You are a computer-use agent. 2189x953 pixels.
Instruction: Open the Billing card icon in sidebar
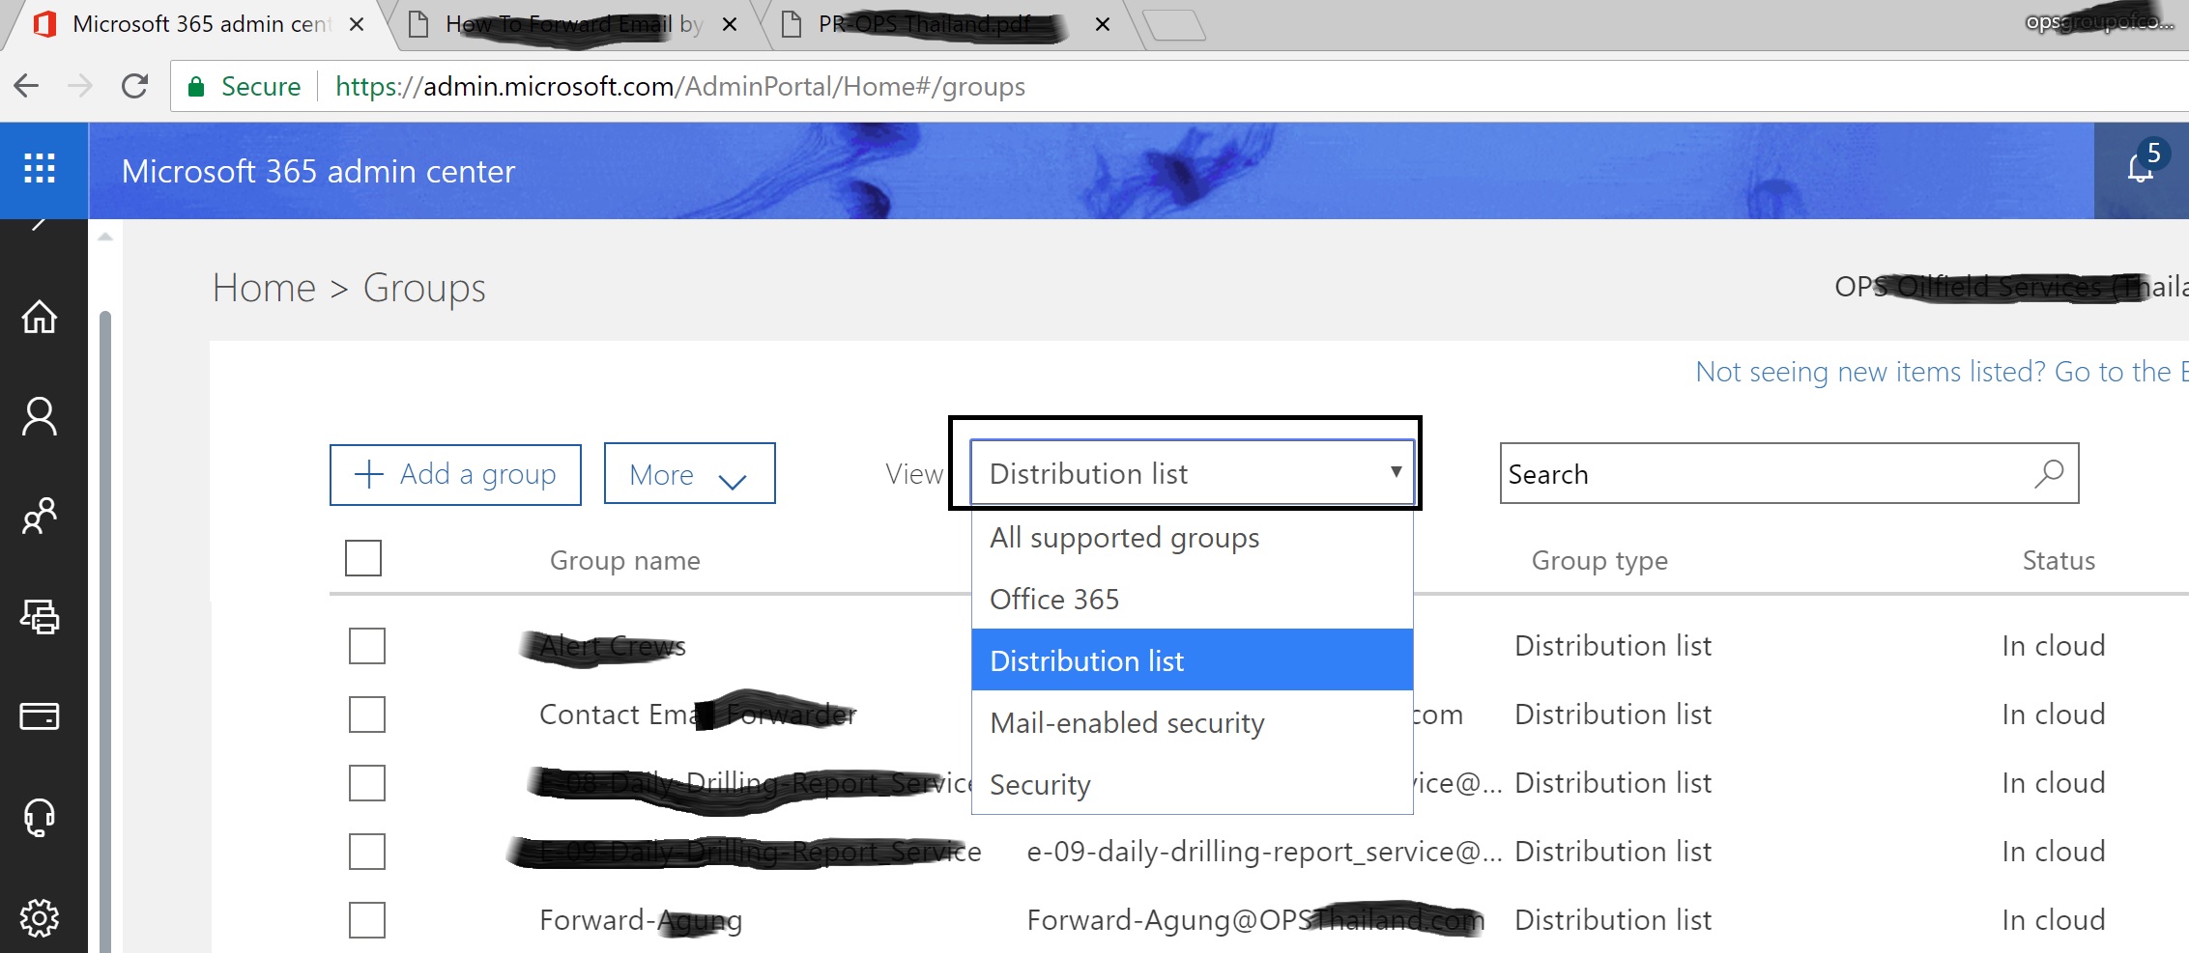(x=40, y=716)
